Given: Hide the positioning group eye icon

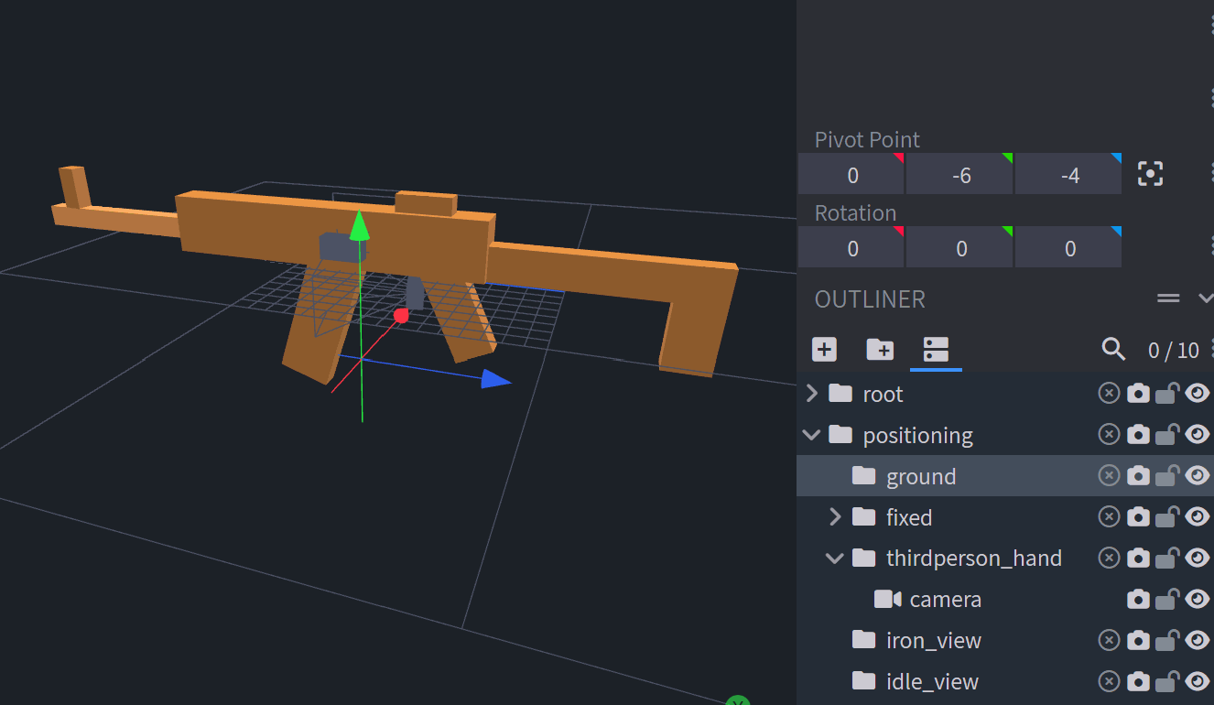Looking at the screenshot, I should coord(1198,435).
